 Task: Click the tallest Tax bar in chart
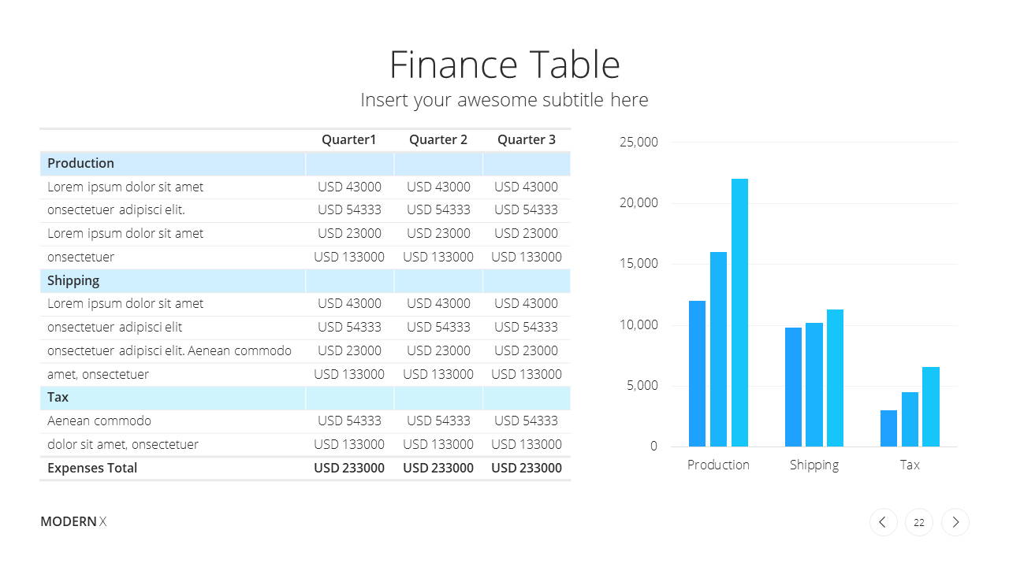point(931,406)
